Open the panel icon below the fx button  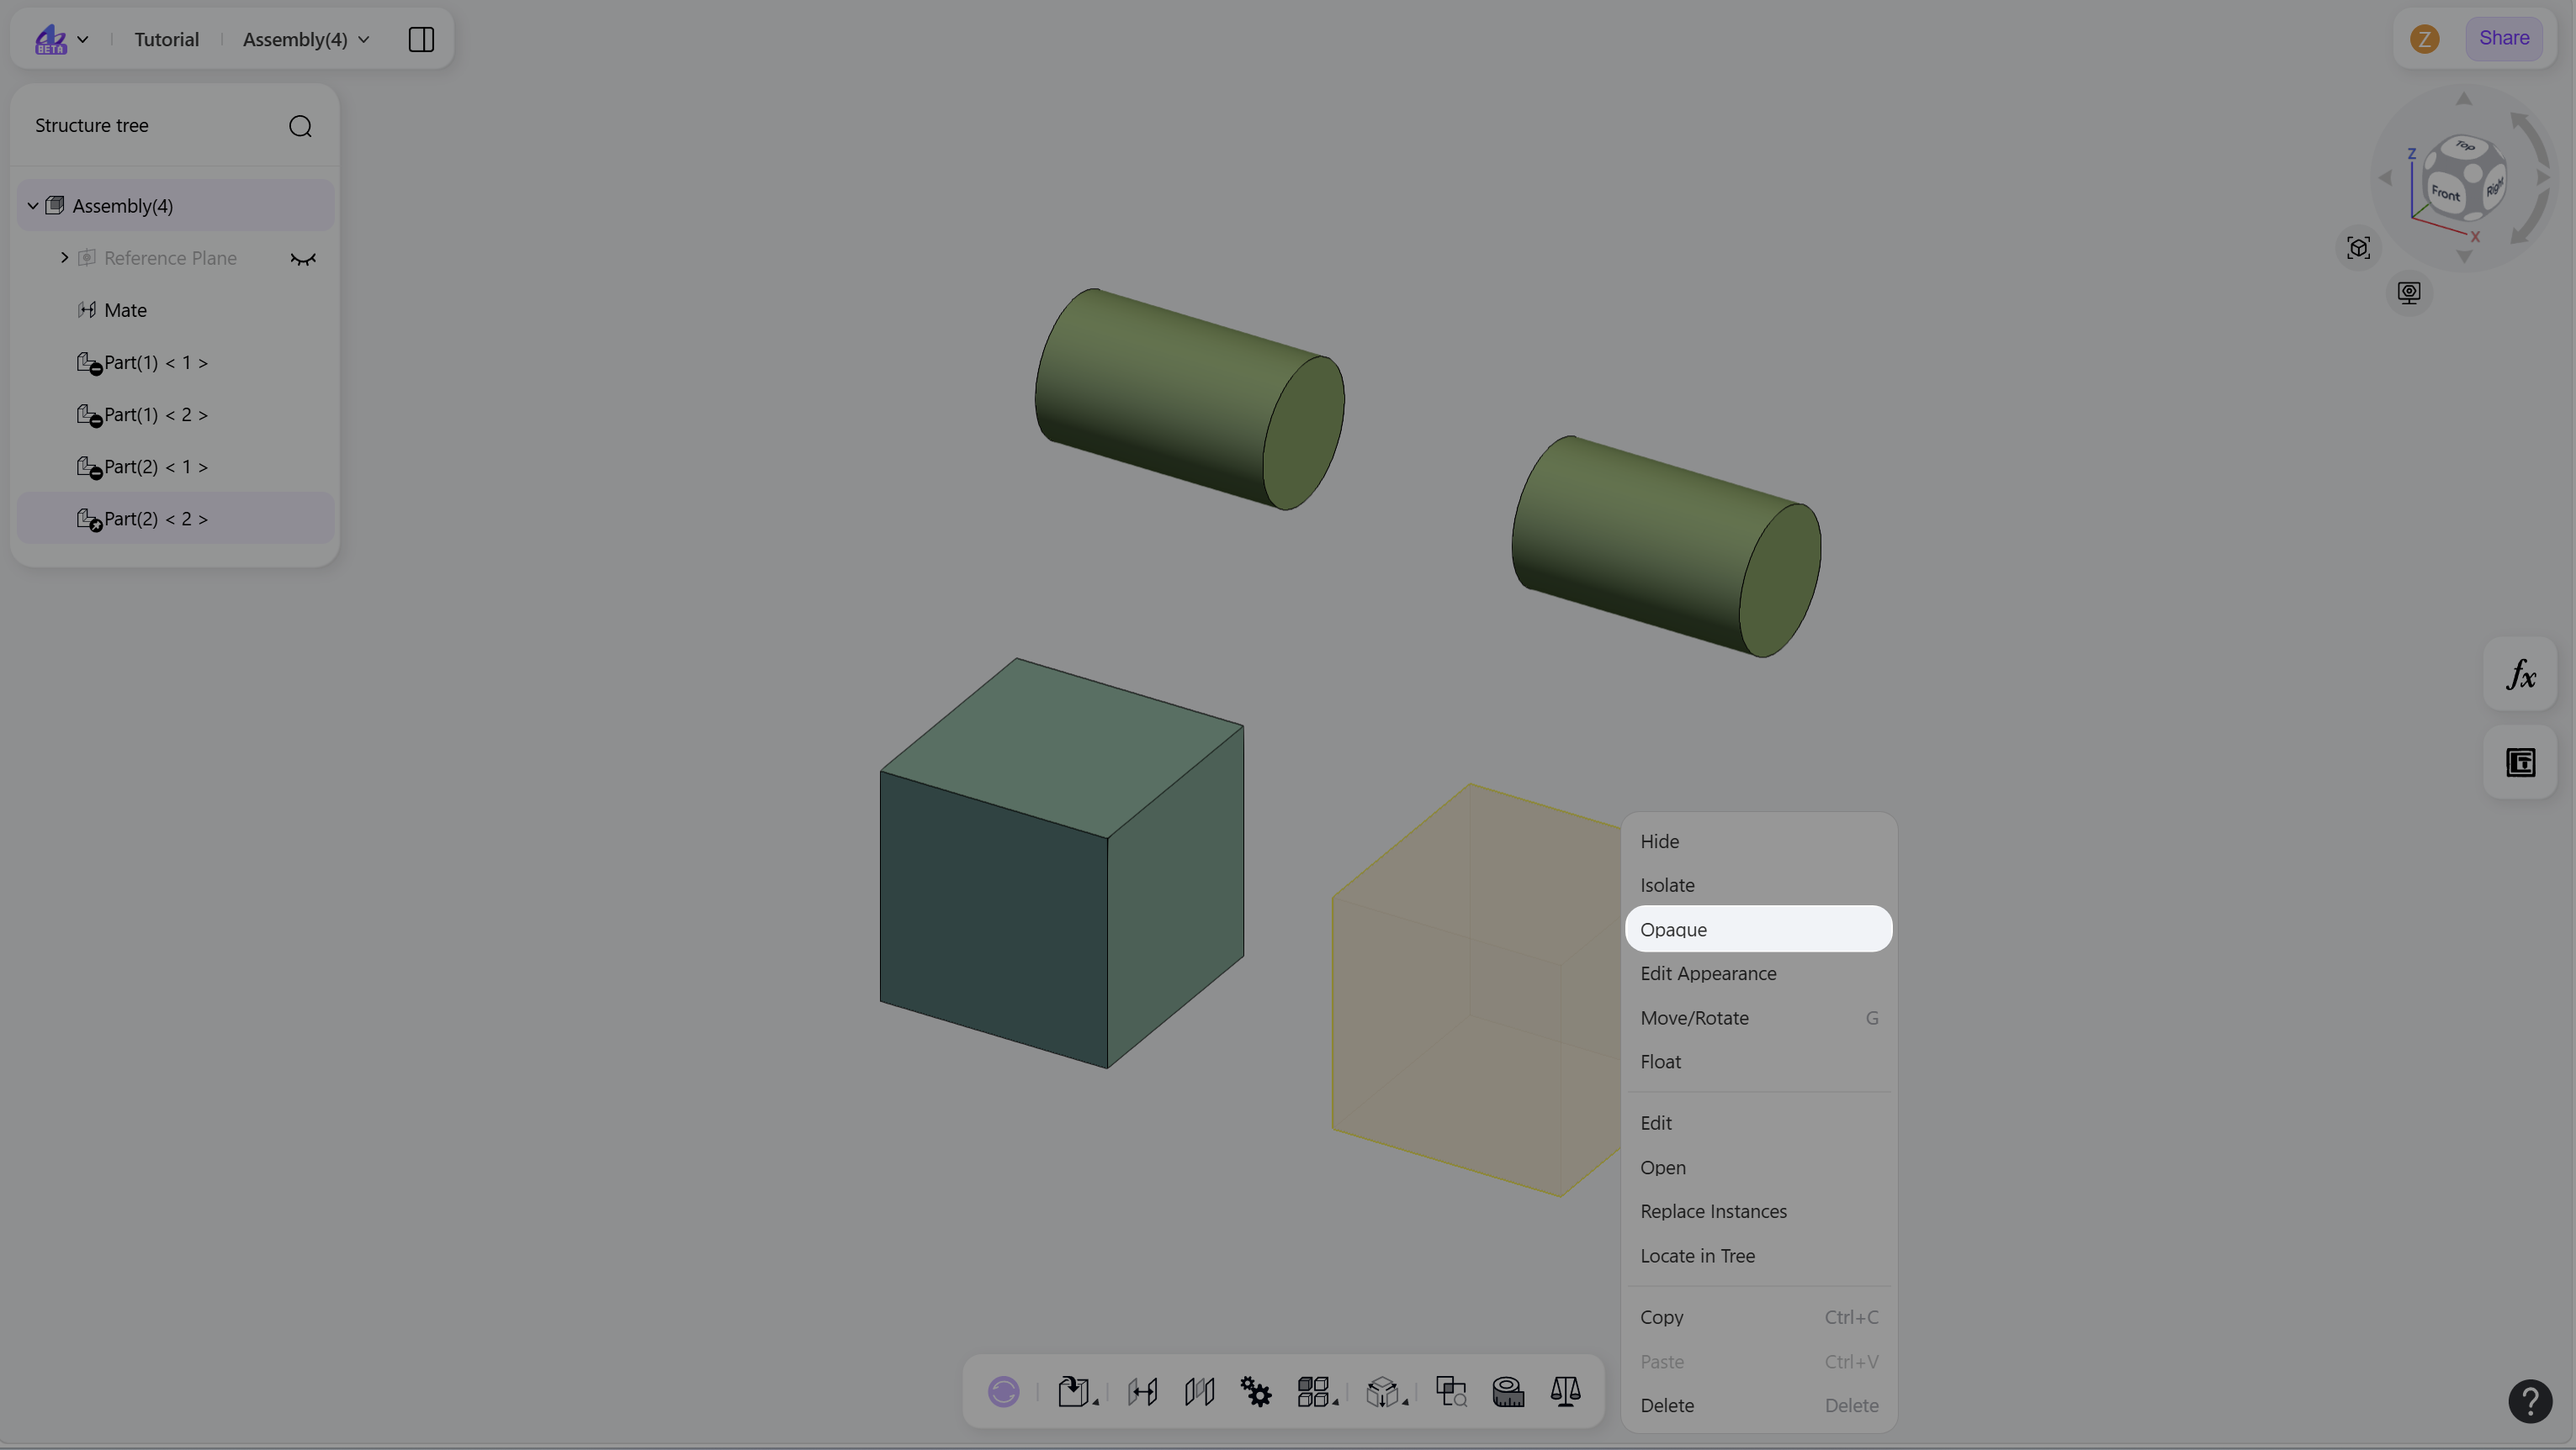click(x=2520, y=762)
